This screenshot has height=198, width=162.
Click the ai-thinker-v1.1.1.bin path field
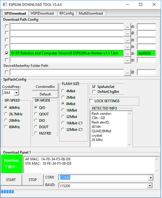(x=67, y=53)
